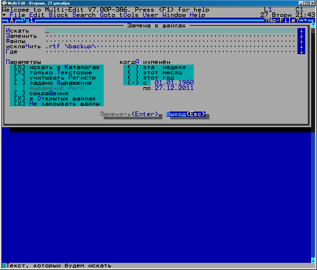Click the down triangle in the editor frame
This screenshot has height=270, width=317.
[x=305, y=20]
